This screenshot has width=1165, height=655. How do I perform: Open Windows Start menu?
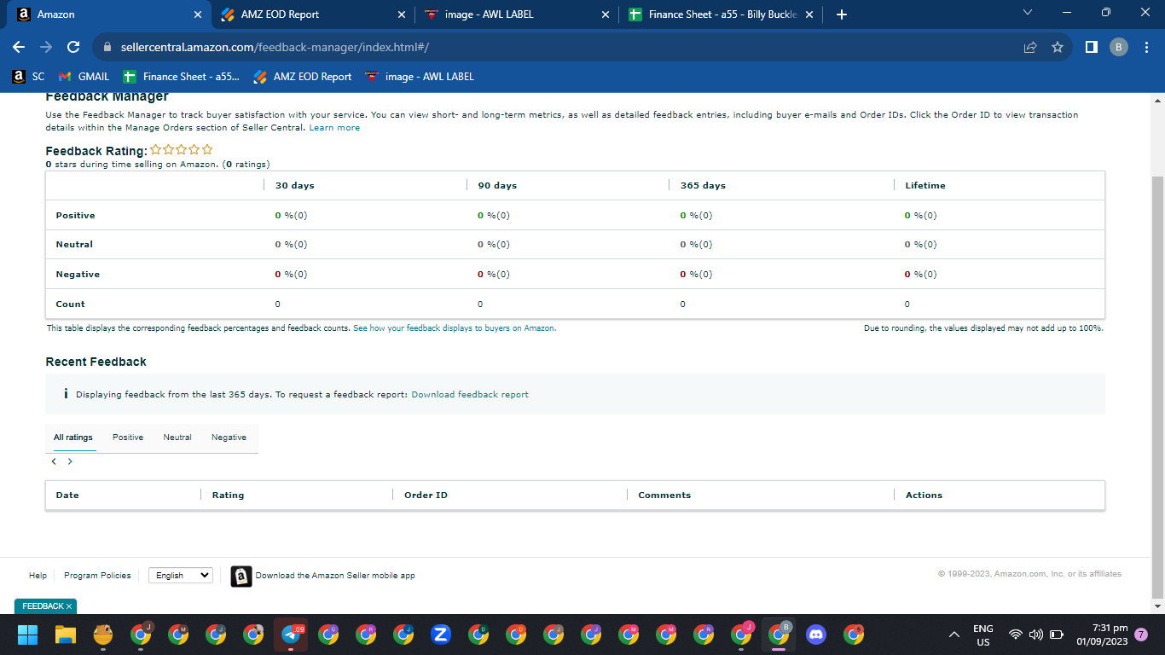point(28,635)
